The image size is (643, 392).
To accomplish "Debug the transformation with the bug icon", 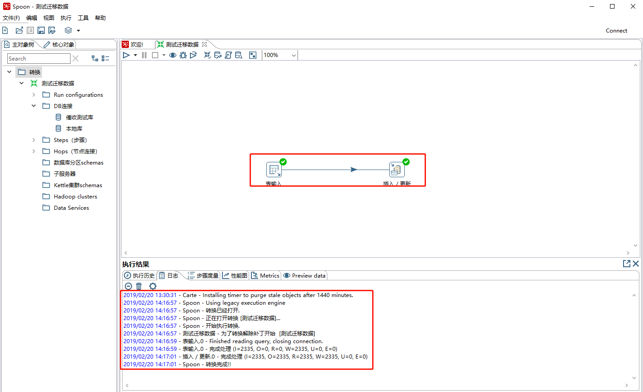I will point(183,55).
